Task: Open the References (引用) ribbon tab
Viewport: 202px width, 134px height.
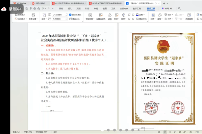Action: click(x=87, y=8)
